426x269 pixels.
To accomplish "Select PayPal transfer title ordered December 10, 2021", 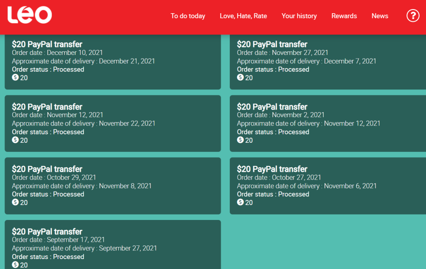I will pyautogui.click(x=47, y=44).
